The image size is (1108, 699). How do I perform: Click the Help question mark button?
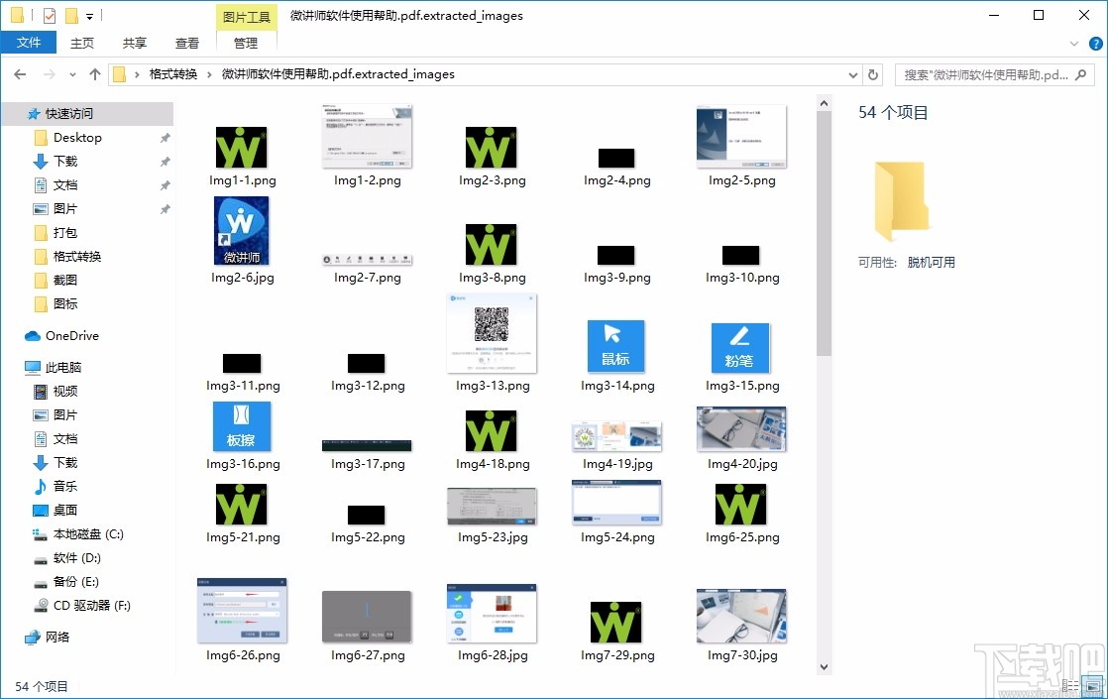[1095, 43]
